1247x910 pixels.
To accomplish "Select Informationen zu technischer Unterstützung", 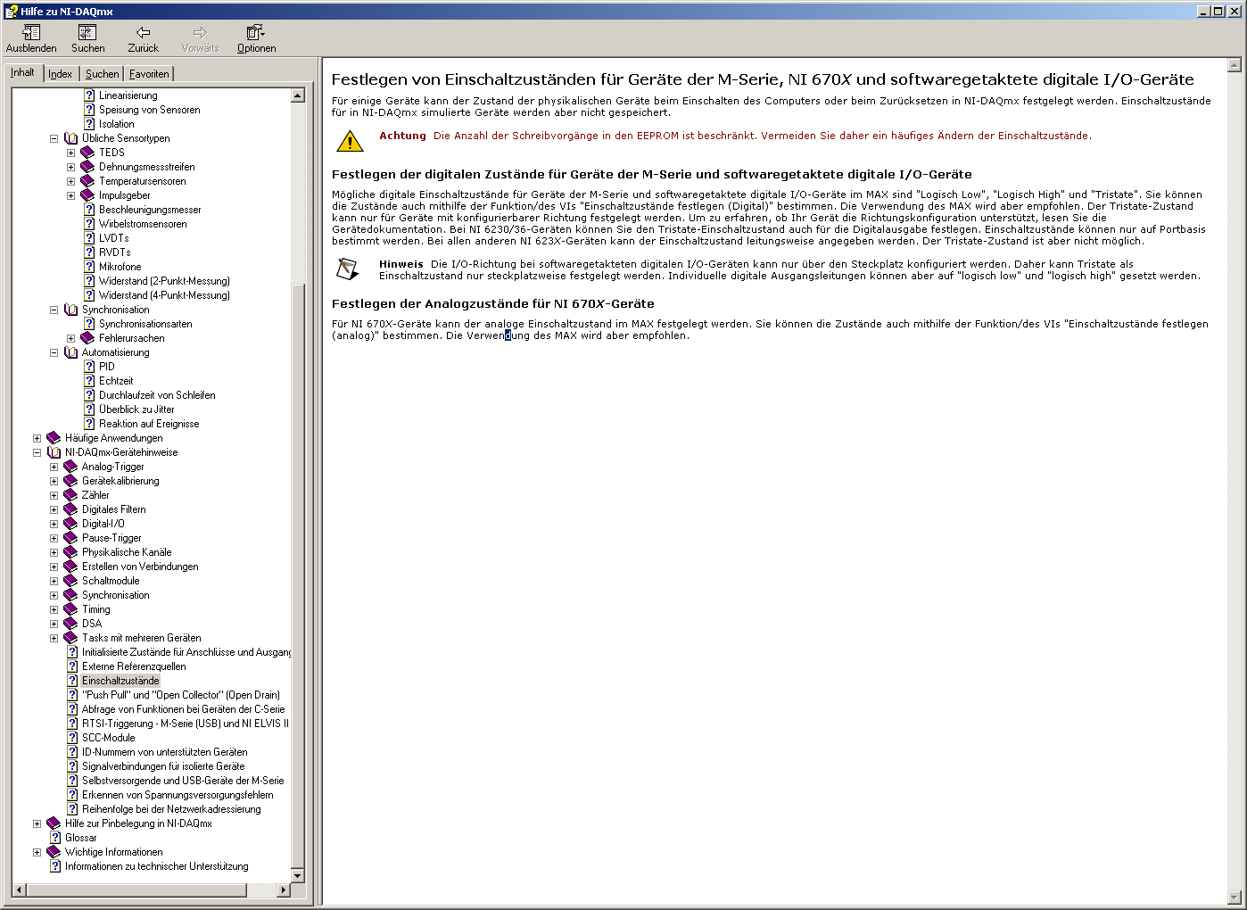I will click(156, 866).
